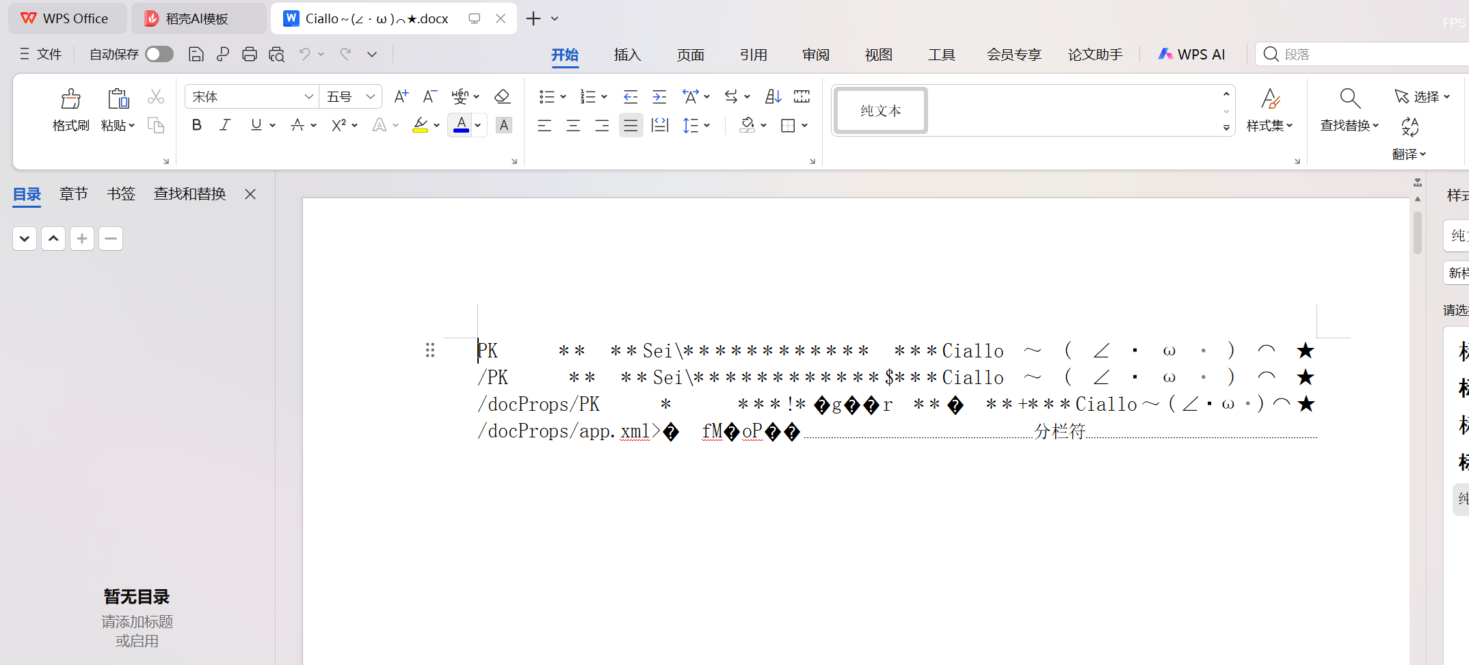
Task: Increase paragraph indent
Action: click(x=659, y=96)
